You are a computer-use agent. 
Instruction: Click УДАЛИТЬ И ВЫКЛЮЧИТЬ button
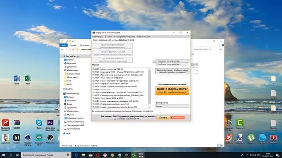click(113, 60)
